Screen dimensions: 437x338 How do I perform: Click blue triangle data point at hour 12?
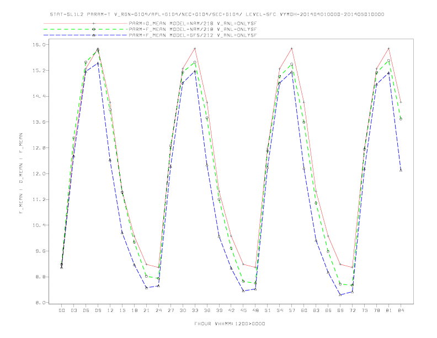click(110, 160)
